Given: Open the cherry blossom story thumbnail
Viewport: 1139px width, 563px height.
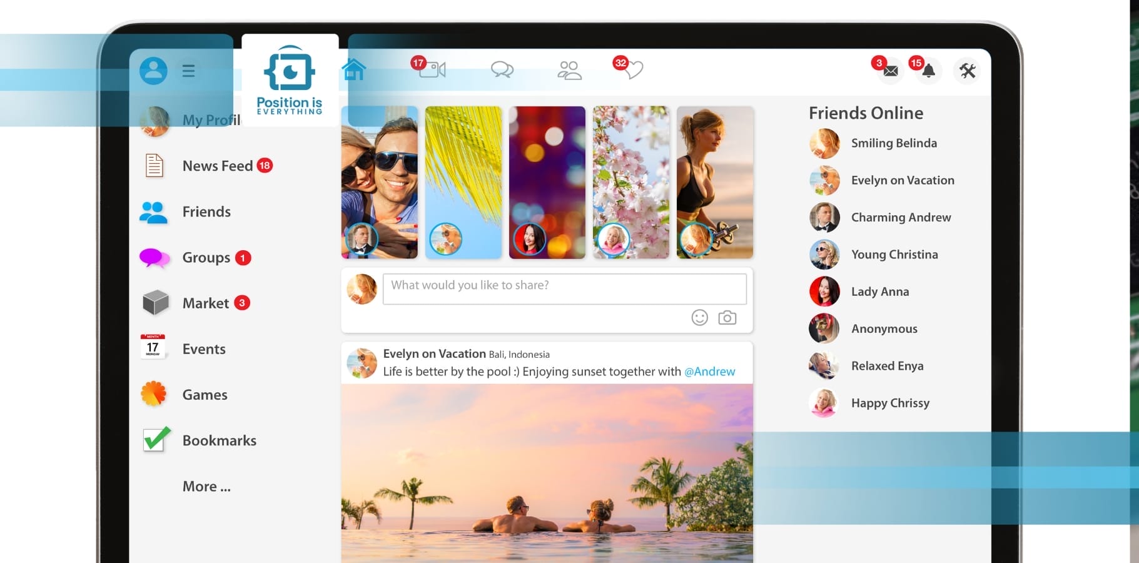Looking at the screenshot, I should click(630, 181).
